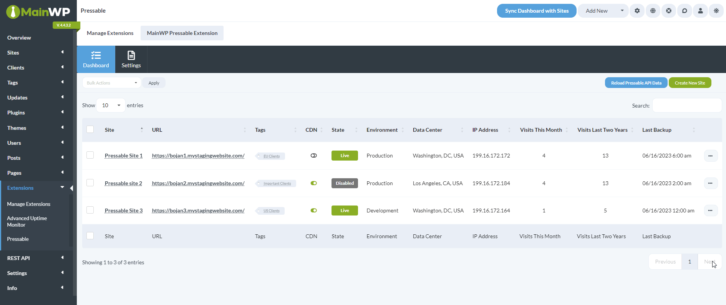Image resolution: width=726 pixels, height=305 pixels.
Task: Sort by the Data Center column
Action: (x=462, y=130)
